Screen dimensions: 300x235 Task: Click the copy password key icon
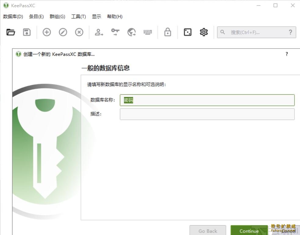click(x=115, y=32)
